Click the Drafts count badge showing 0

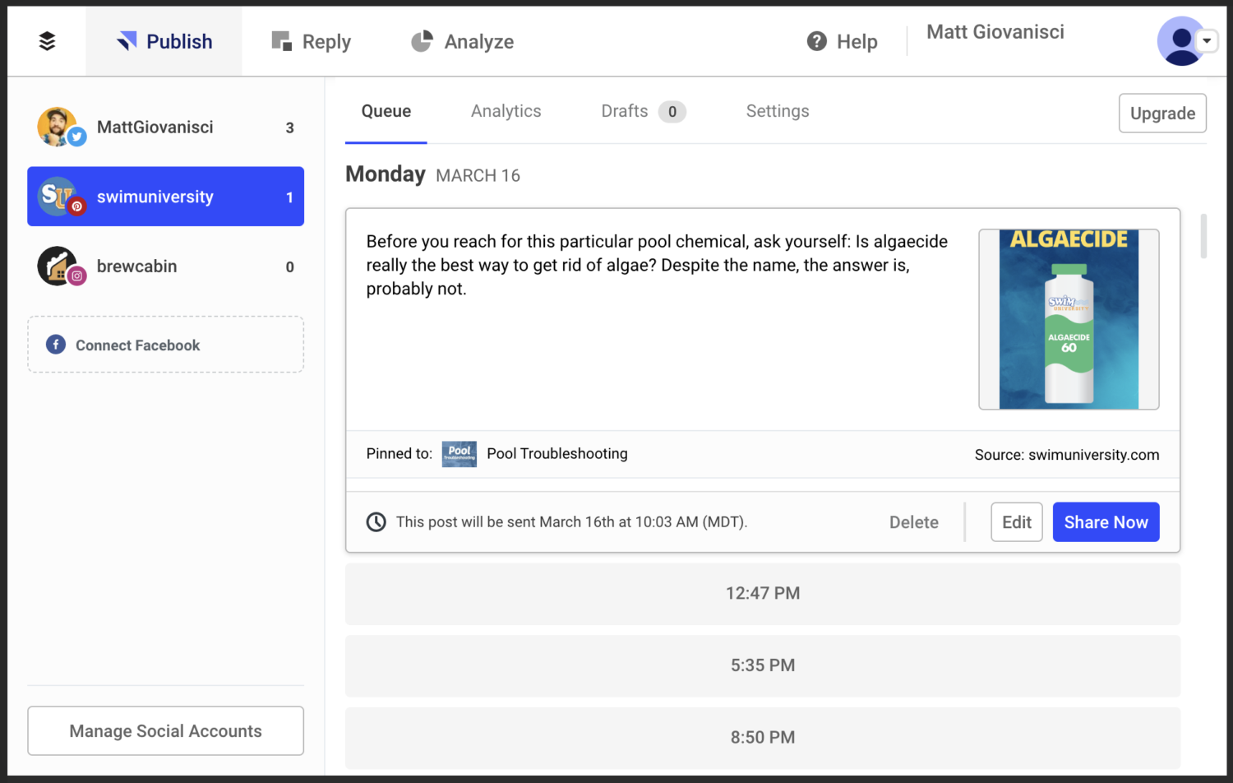pyautogui.click(x=672, y=112)
